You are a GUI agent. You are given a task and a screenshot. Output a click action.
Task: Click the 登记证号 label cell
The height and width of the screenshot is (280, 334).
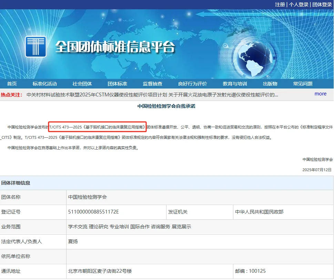[33, 212]
